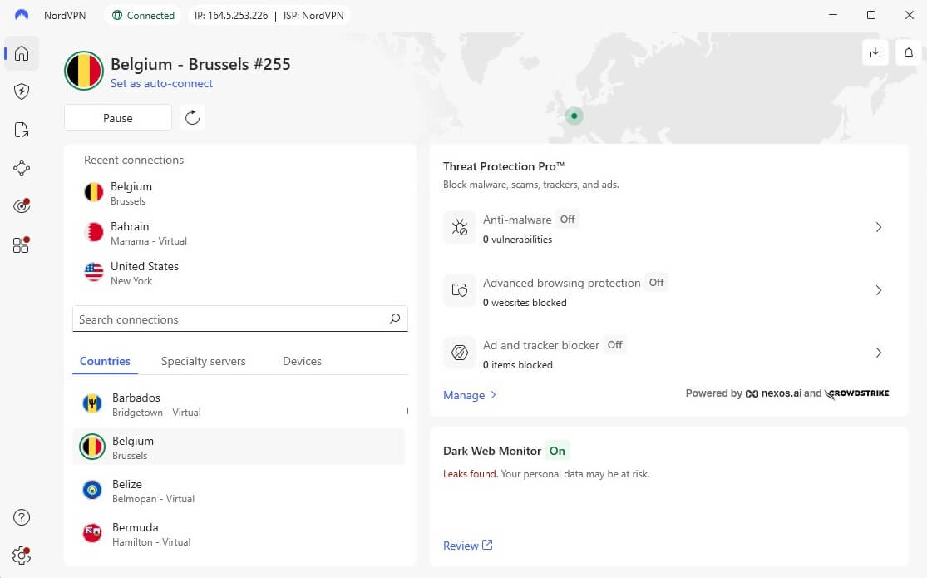Click the '0 items blocked' text
The height and width of the screenshot is (578, 927).
[x=517, y=365]
